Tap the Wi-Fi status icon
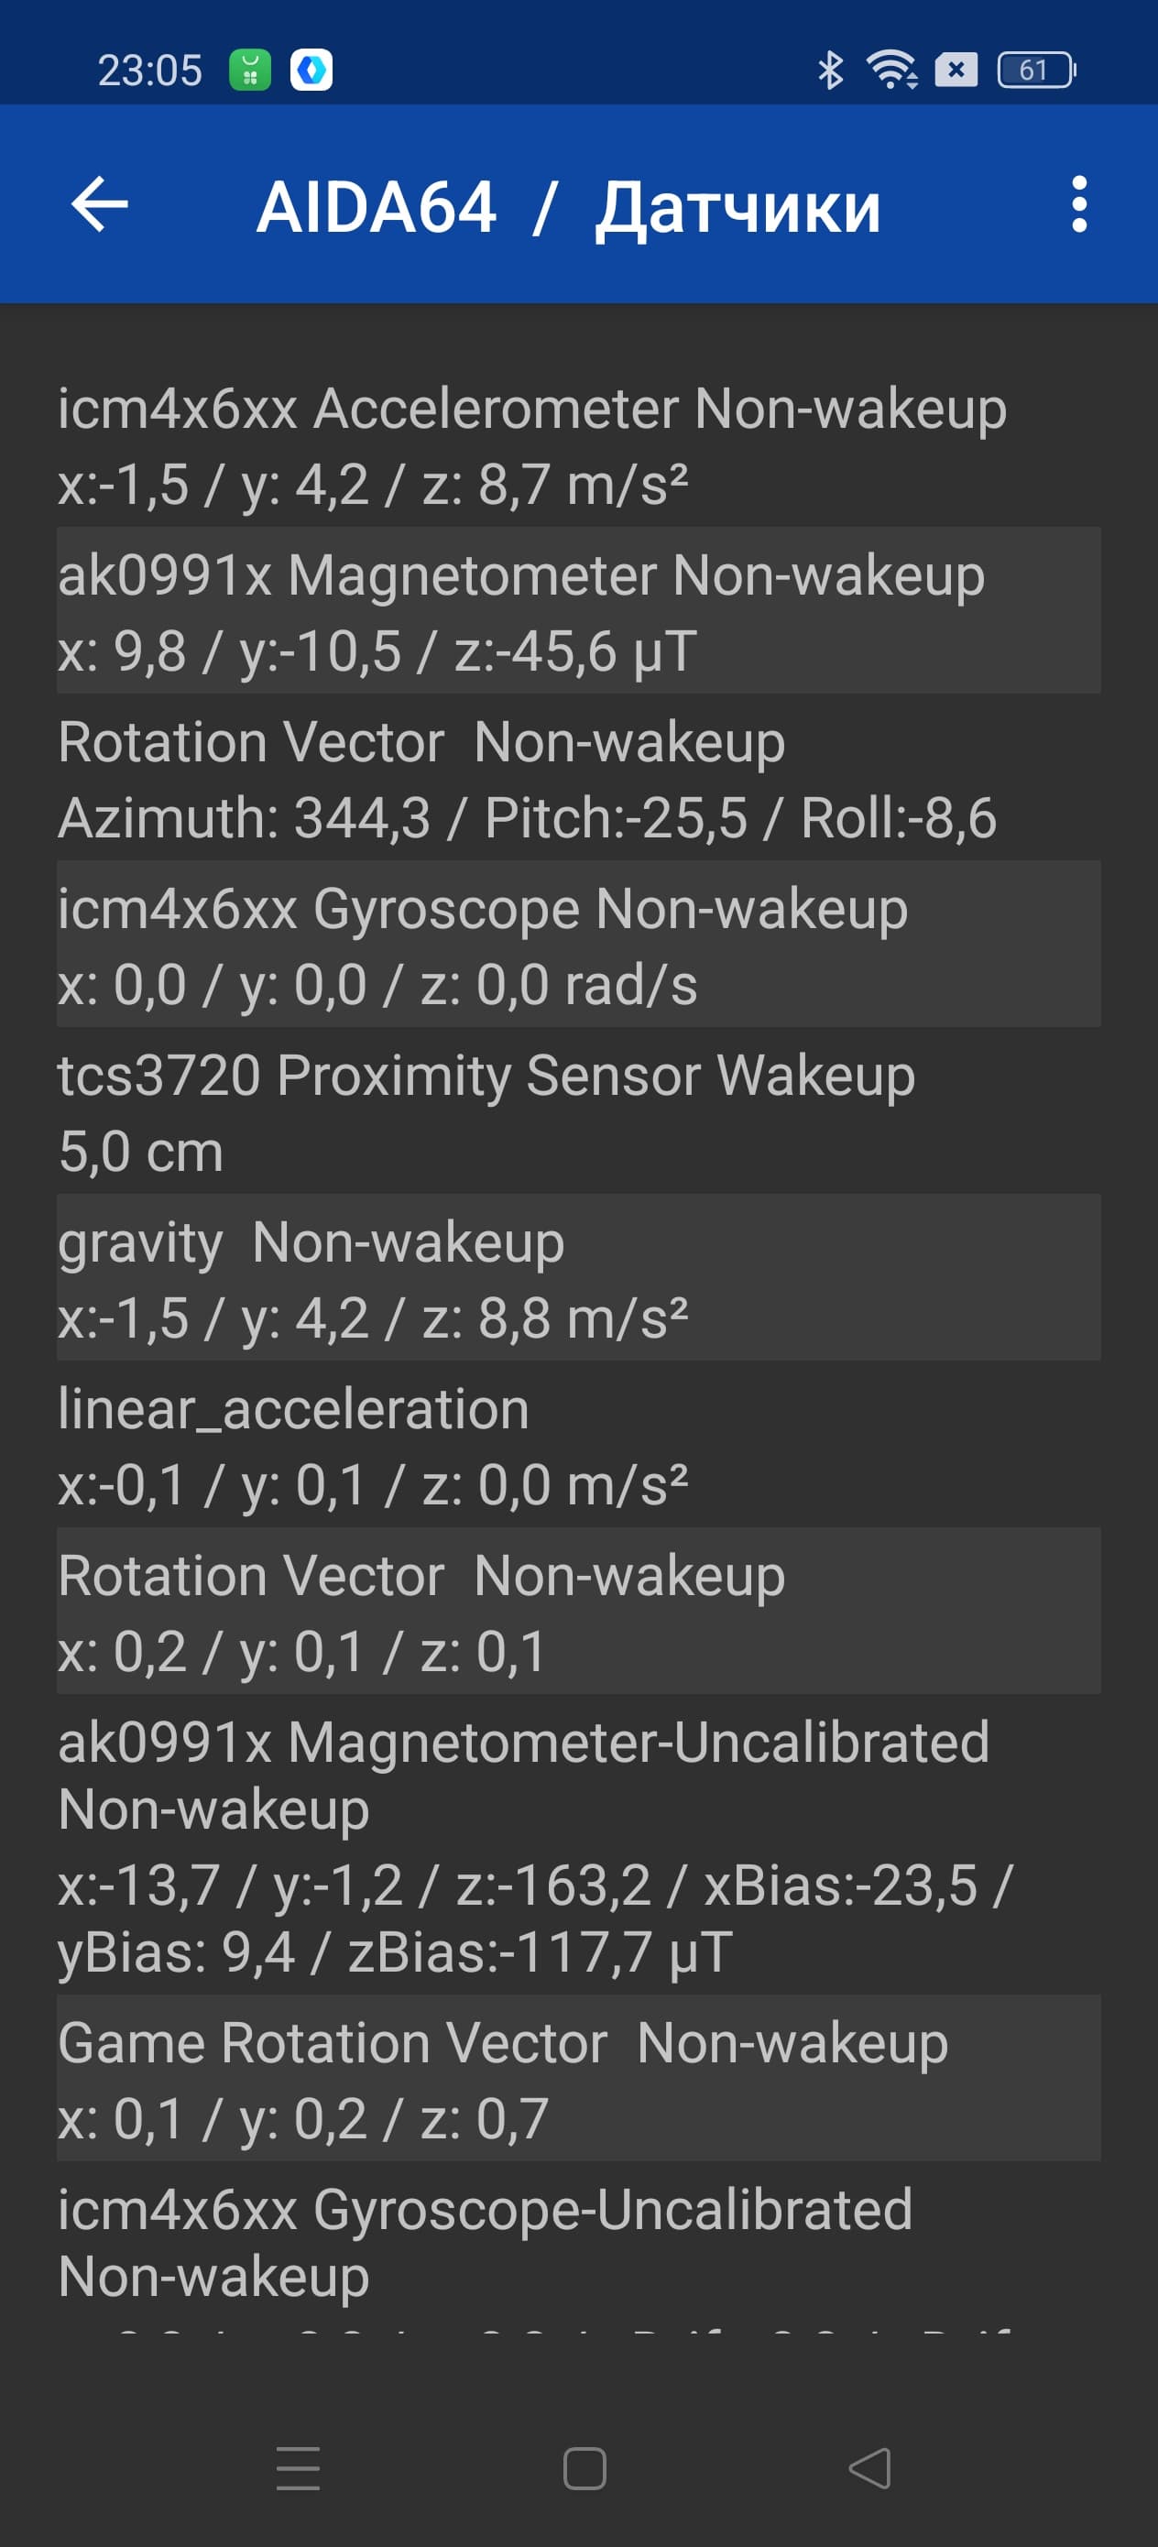1158x2547 pixels. click(891, 71)
